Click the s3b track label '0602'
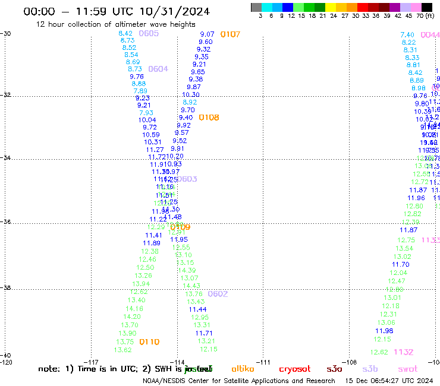440x386 pixels. click(218, 294)
